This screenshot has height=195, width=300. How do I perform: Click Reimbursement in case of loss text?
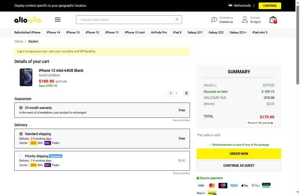pos(240,145)
